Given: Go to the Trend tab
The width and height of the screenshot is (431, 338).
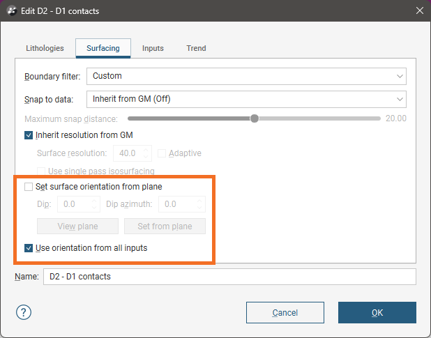Looking at the screenshot, I should (x=196, y=48).
